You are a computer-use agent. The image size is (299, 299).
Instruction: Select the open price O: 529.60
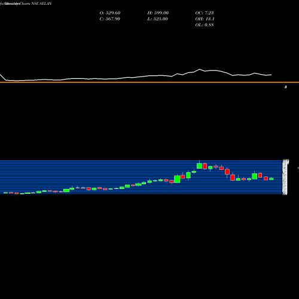click(110, 13)
